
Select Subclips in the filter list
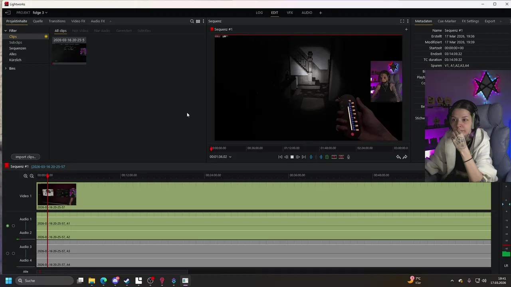[x=16, y=42]
